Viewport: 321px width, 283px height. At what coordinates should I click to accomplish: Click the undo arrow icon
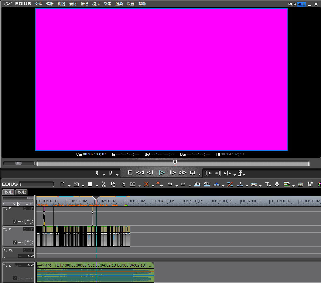click(x=170, y=184)
